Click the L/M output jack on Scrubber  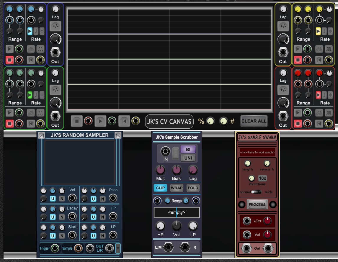click(x=168, y=247)
